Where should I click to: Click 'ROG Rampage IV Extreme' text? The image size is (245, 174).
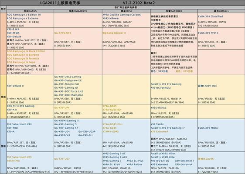click(x=23, y=55)
